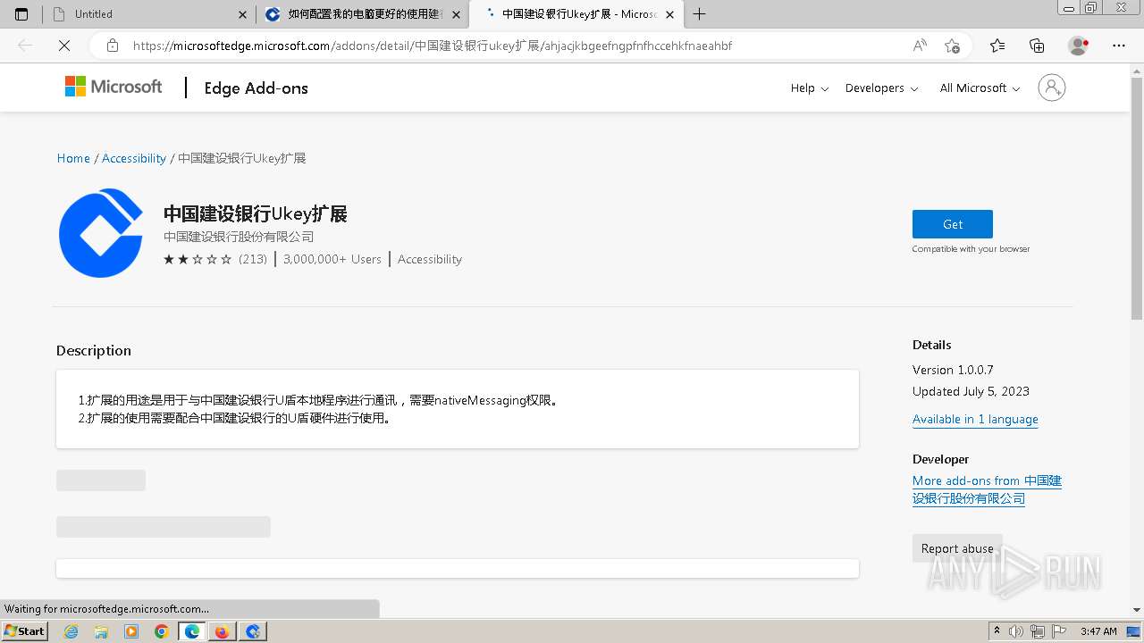Switch to the 如何配置我的电脑 tab
This screenshot has height=643, width=1144.
pyautogui.click(x=364, y=14)
